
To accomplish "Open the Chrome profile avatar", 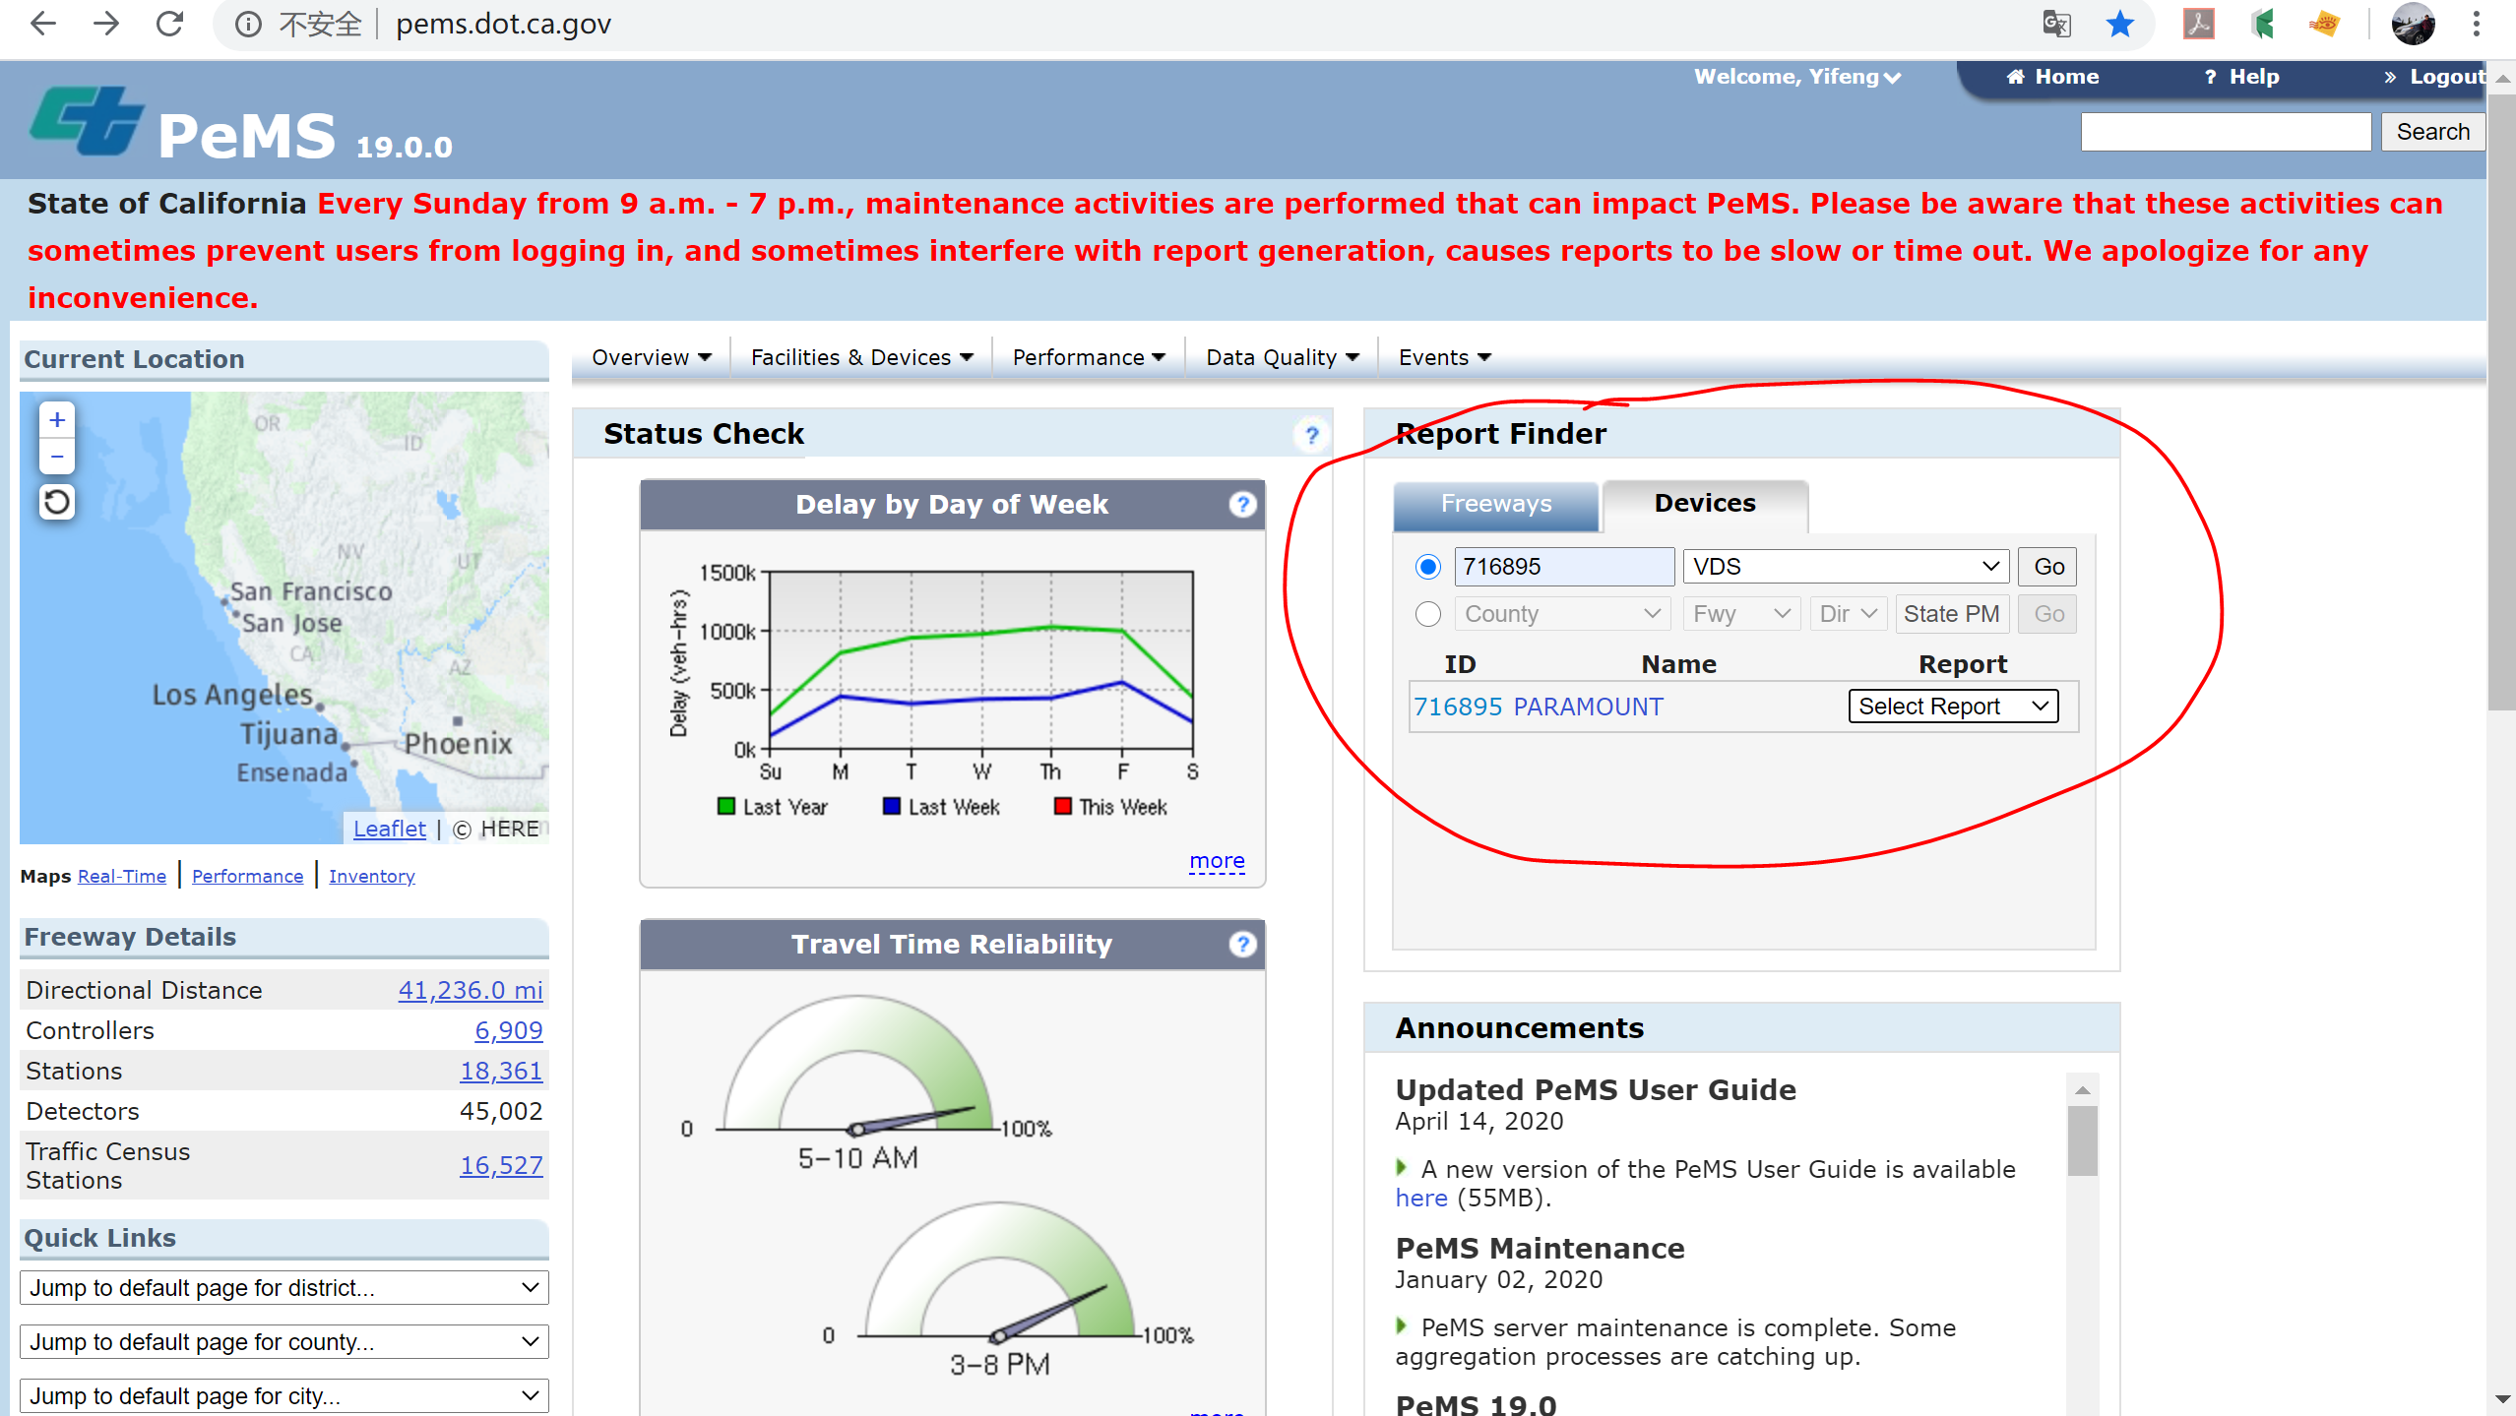I will [x=2413, y=24].
